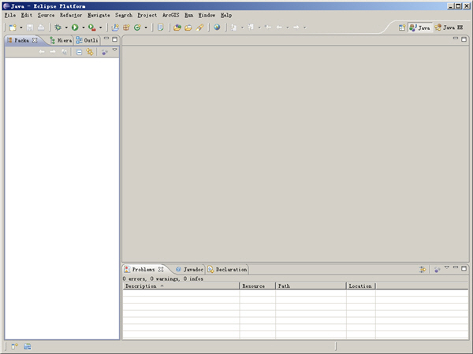This screenshot has width=473, height=354.
Task: Open the Refactor menu
Action: click(x=70, y=15)
